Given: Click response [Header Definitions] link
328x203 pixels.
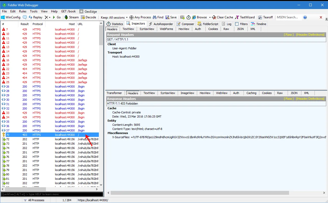Looking at the screenshot, I should (x=310, y=99).
